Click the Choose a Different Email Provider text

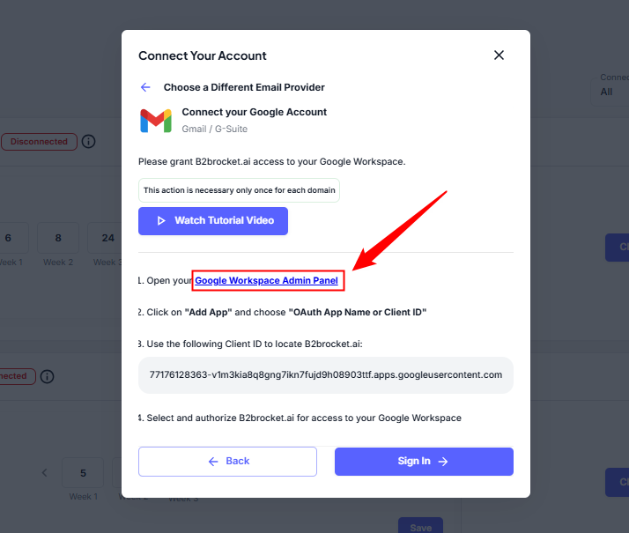coord(244,87)
